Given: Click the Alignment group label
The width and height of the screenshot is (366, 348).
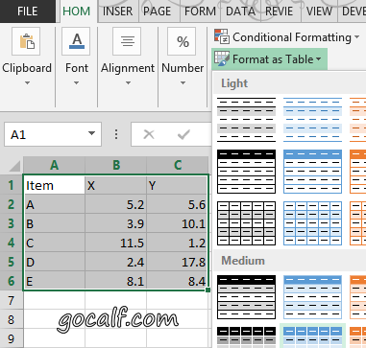Looking at the screenshot, I should click(128, 68).
